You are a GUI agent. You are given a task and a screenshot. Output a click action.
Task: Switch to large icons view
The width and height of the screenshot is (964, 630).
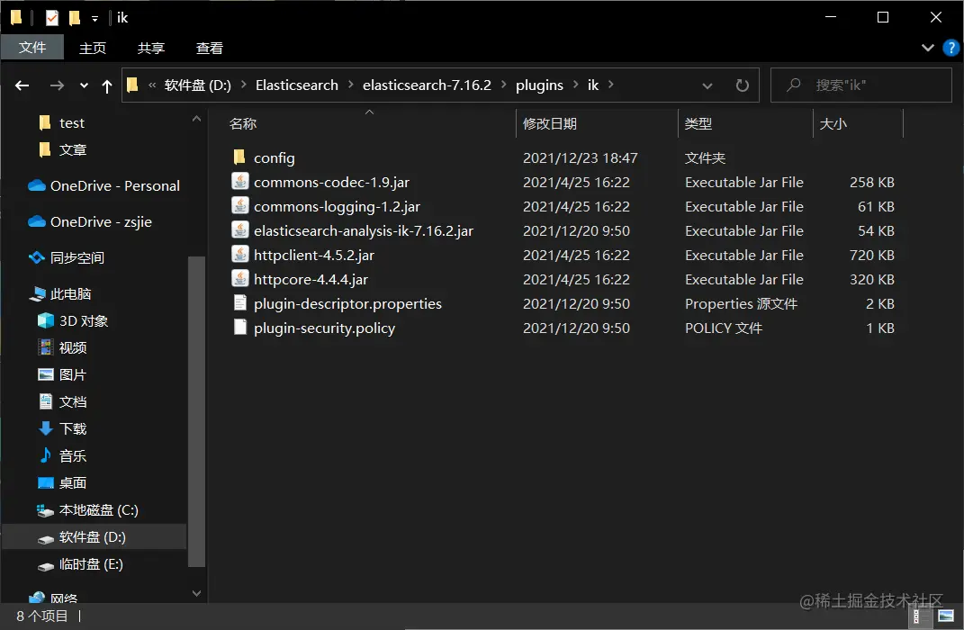point(946,616)
